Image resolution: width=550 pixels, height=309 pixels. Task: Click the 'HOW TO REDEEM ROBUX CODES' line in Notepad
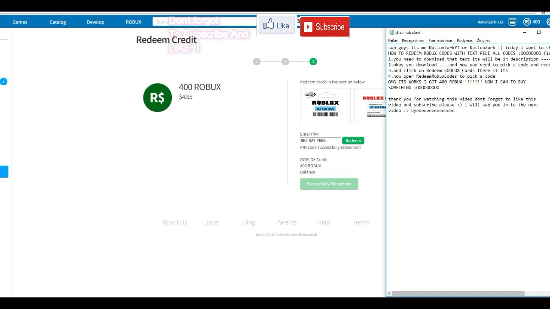point(469,54)
